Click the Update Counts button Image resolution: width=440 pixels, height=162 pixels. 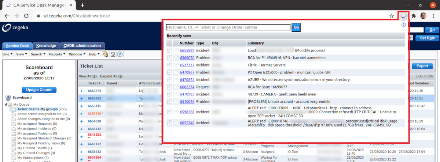click(x=39, y=90)
